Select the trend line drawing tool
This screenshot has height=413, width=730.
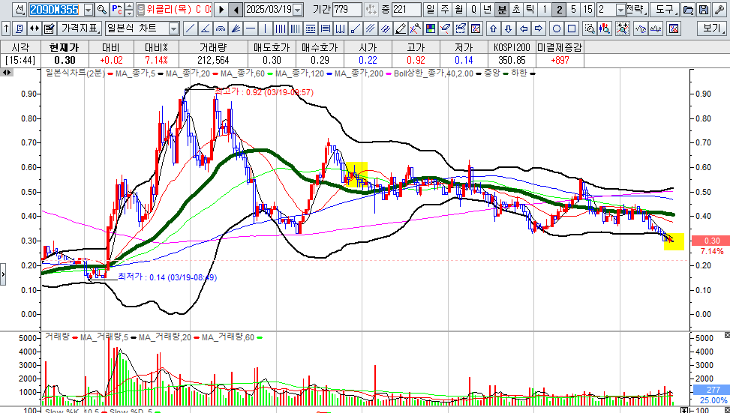point(190,28)
